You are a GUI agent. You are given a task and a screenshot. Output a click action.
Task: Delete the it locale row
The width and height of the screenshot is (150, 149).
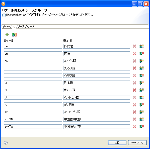coord(134,76)
